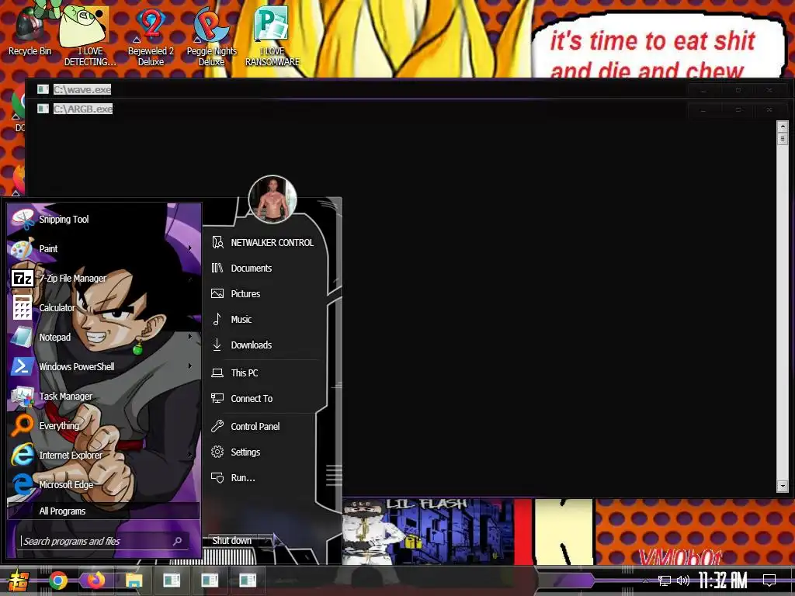Viewport: 795px width, 596px height.
Task: Click ARGB.exe window scrollbar down arrow
Action: pos(783,487)
